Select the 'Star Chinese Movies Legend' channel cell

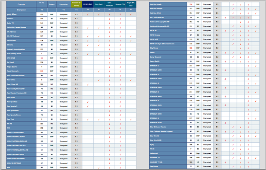(168, 131)
